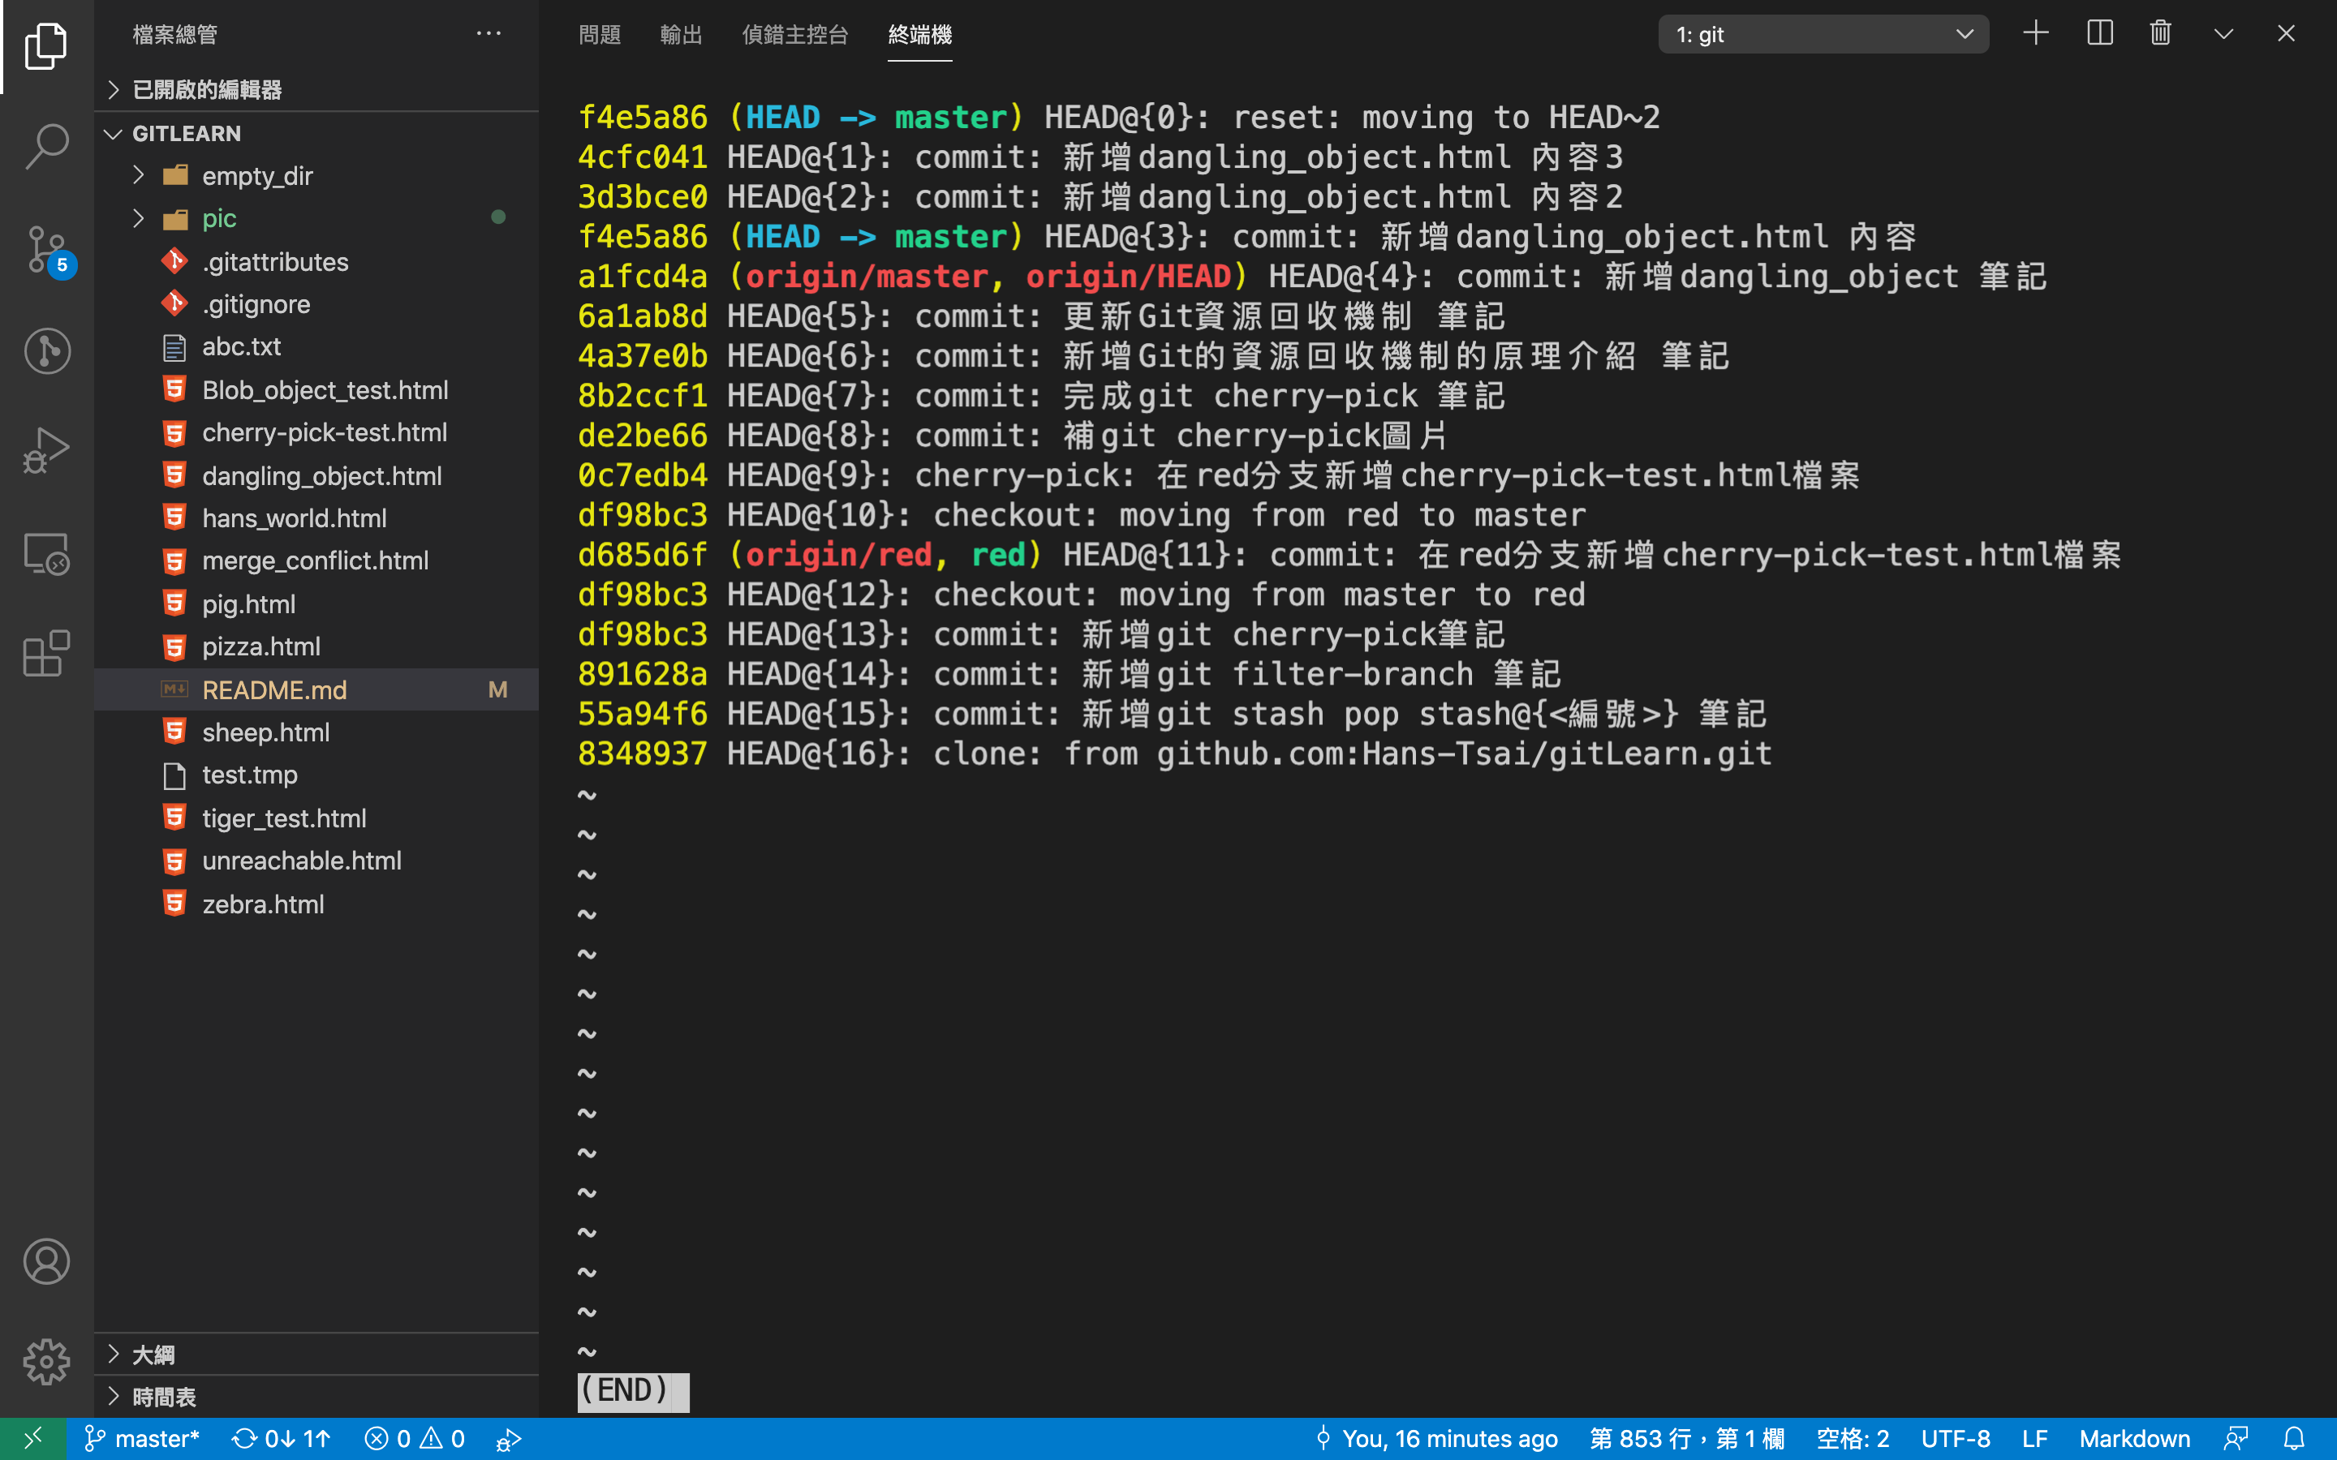Open errors and warnings status indicator
The width and height of the screenshot is (2337, 1460).
coord(415,1439)
